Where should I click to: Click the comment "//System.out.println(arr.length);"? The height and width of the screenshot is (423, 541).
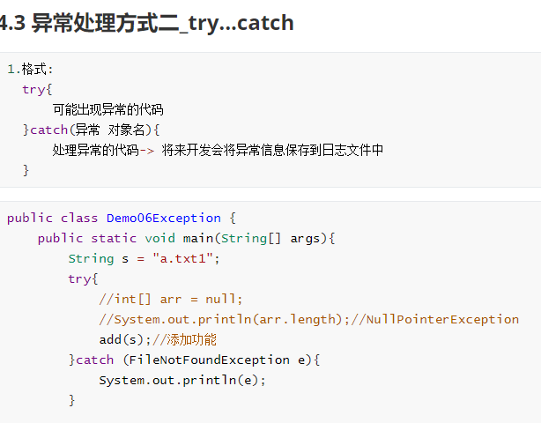pyautogui.click(x=225, y=320)
